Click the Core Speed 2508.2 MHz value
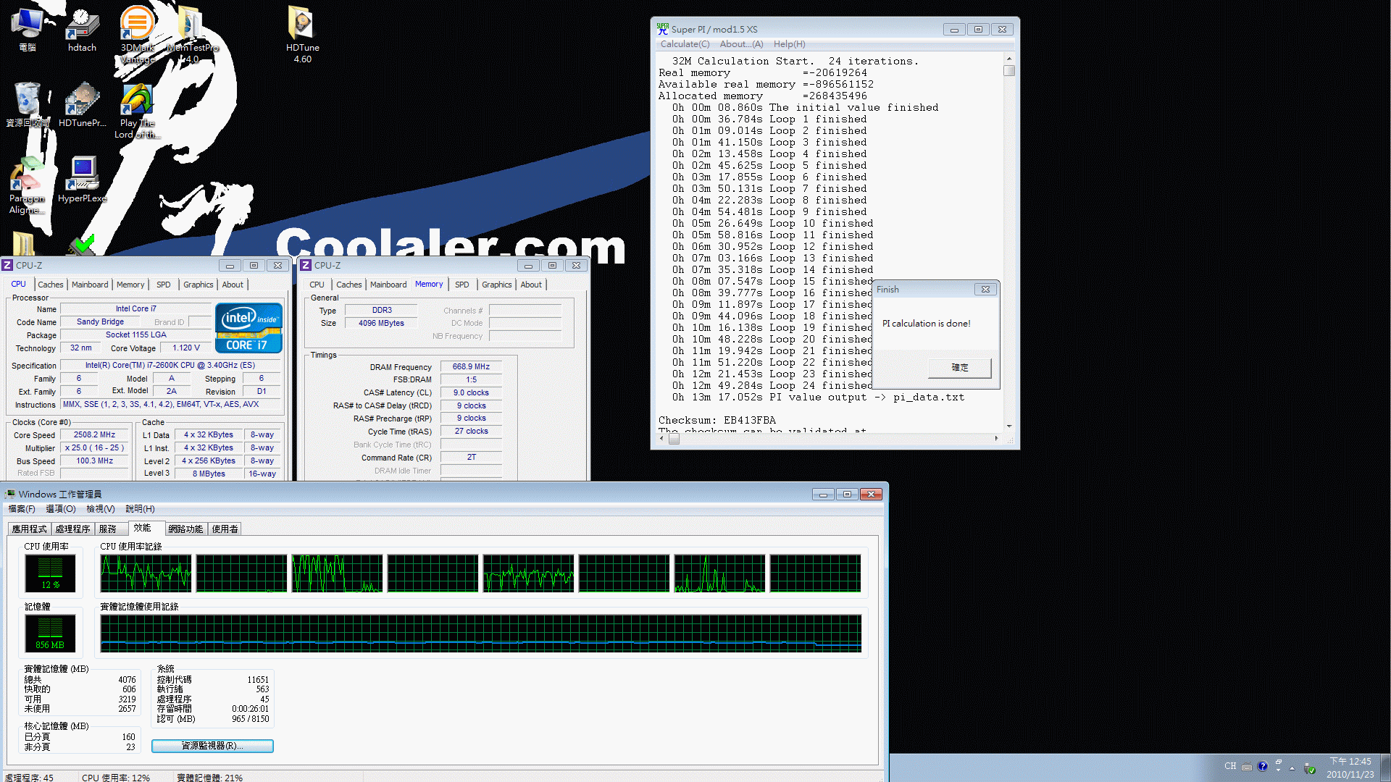Viewport: 1391px width, 782px height. tap(94, 435)
